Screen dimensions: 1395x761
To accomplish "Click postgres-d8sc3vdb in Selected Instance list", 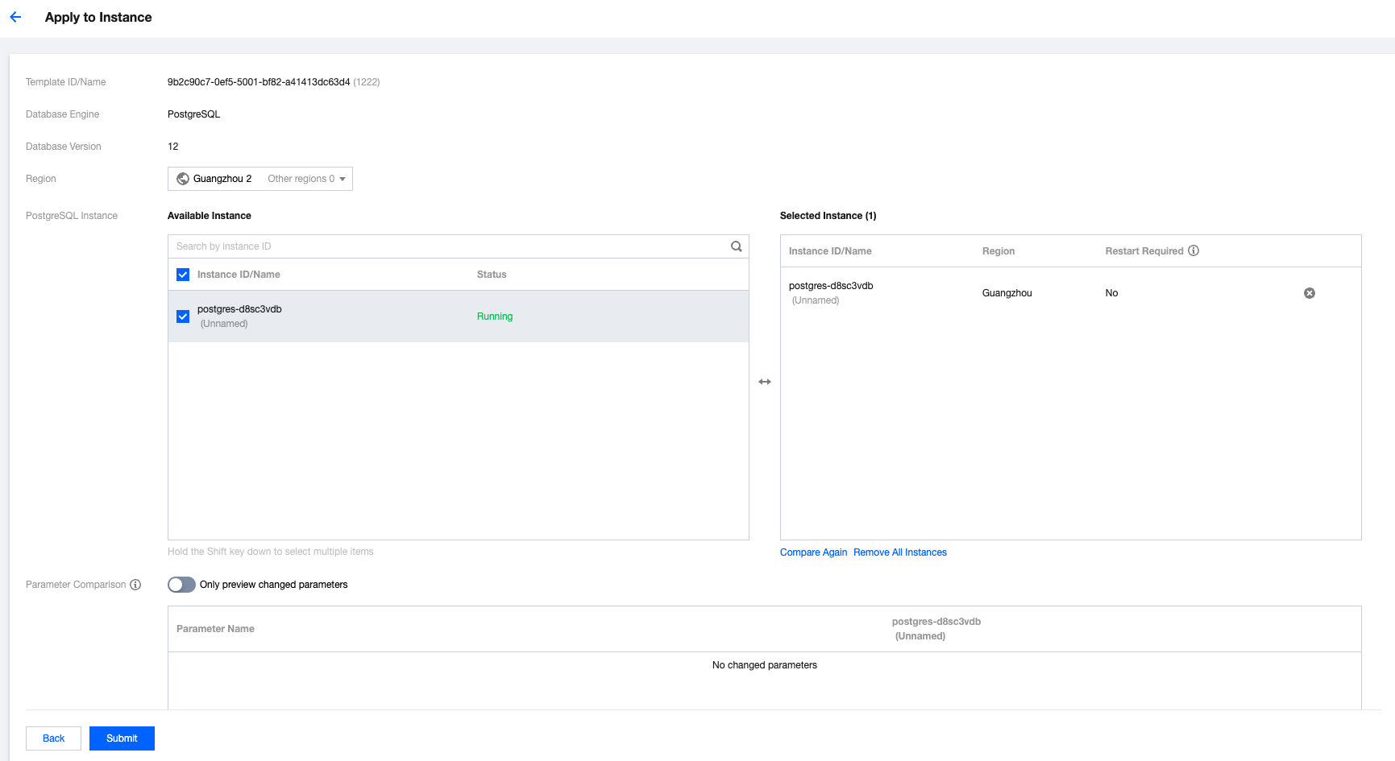I will click(831, 286).
